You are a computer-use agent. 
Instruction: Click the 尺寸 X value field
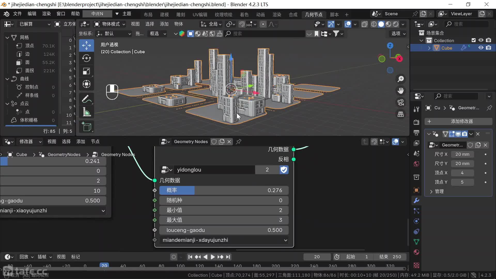[x=462, y=154]
